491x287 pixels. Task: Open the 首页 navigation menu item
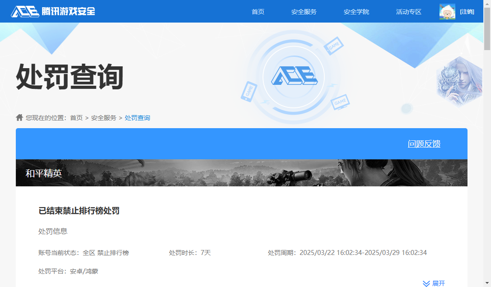coord(258,12)
